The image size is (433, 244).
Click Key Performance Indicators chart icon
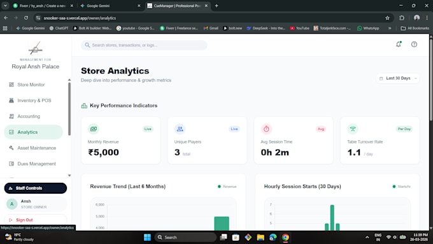click(84, 106)
